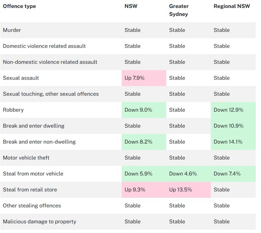Click the 'Motor vehicle theft' row label
The width and height of the screenshot is (261, 233).
tap(26, 158)
